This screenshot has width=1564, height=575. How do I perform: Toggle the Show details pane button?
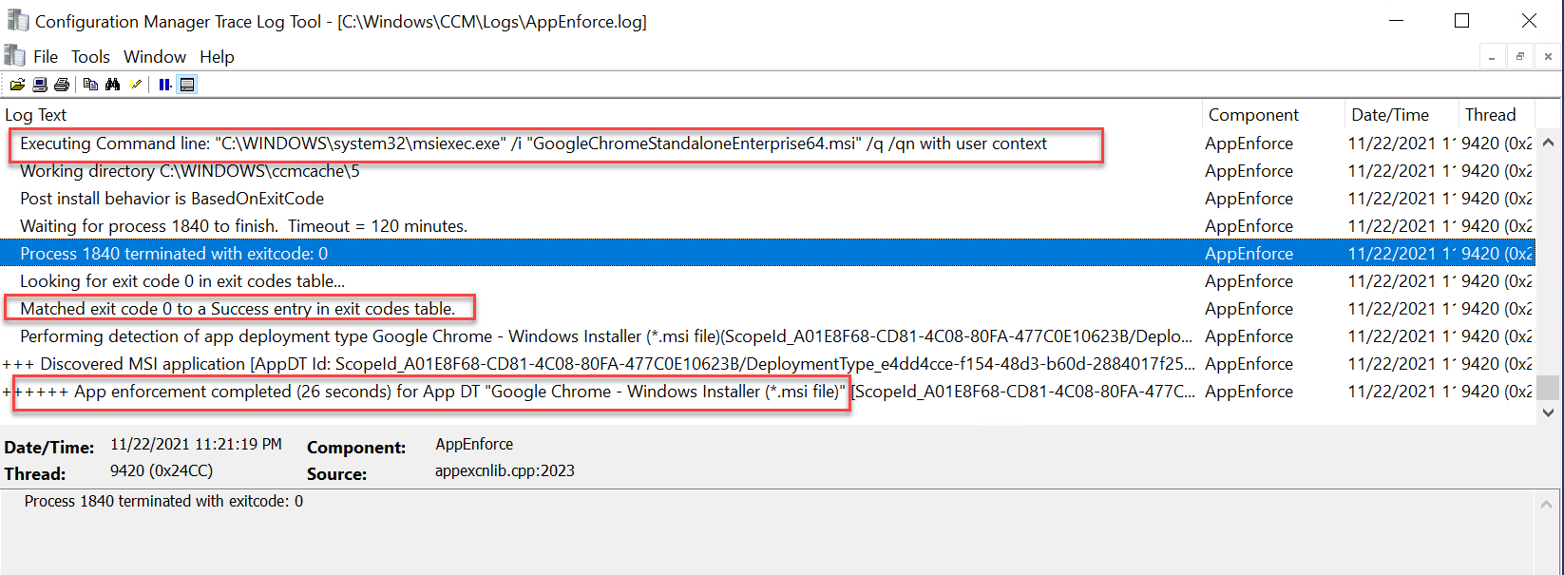187,85
